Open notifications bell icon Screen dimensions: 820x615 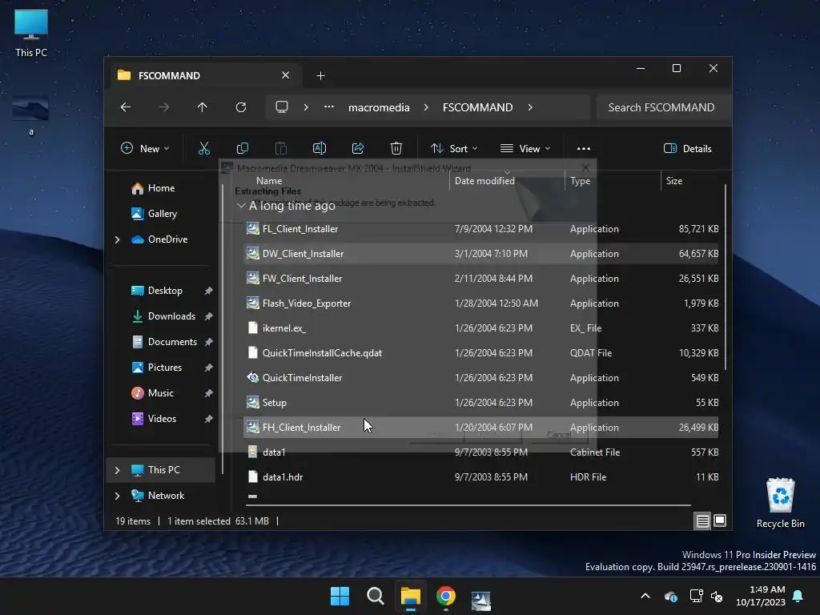798,596
